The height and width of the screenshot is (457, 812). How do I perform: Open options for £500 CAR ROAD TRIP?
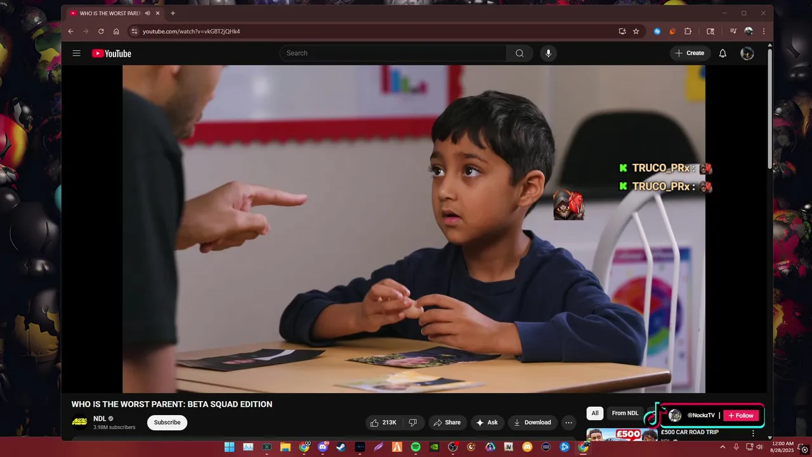click(x=753, y=433)
